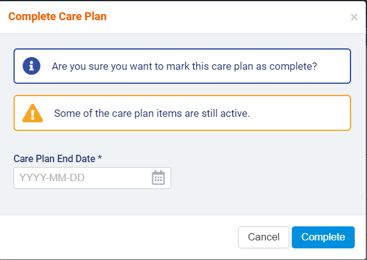The height and width of the screenshot is (260, 367).
Task: Click the 'Are you sure' confirmation message
Action: pyautogui.click(x=184, y=66)
